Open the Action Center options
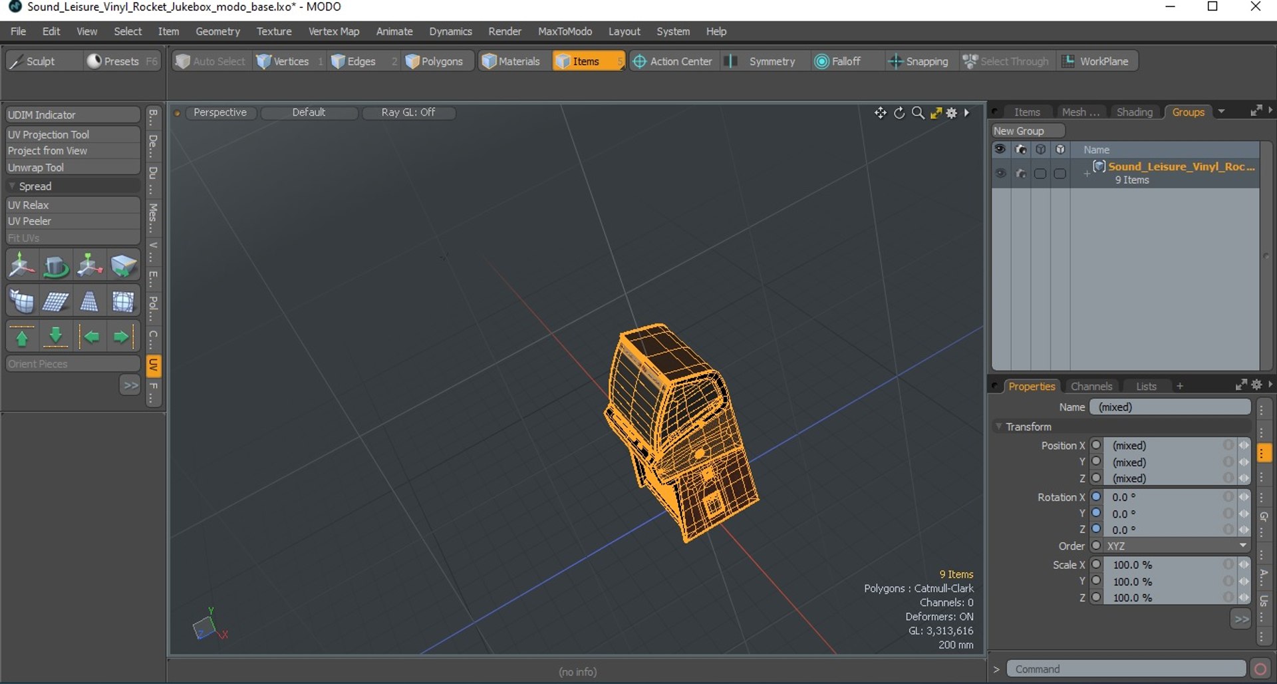The width and height of the screenshot is (1277, 684). [x=673, y=61]
